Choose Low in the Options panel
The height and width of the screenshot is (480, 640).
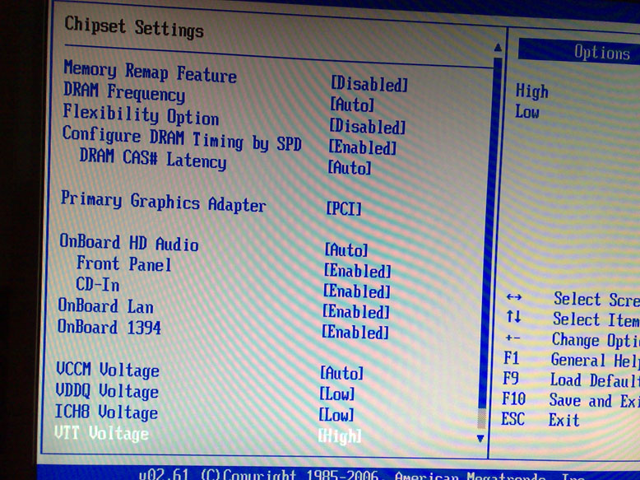point(527,111)
